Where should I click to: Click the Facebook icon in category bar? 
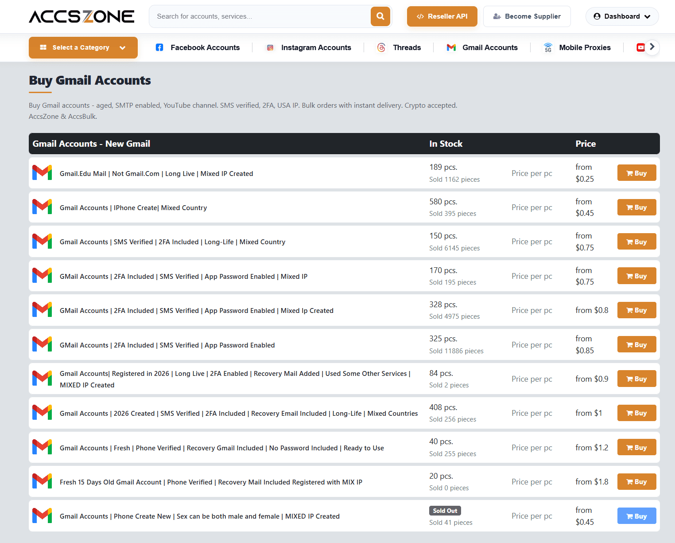click(x=159, y=47)
